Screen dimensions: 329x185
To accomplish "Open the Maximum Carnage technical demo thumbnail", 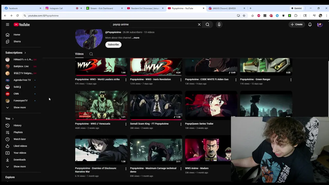I will [156, 150].
